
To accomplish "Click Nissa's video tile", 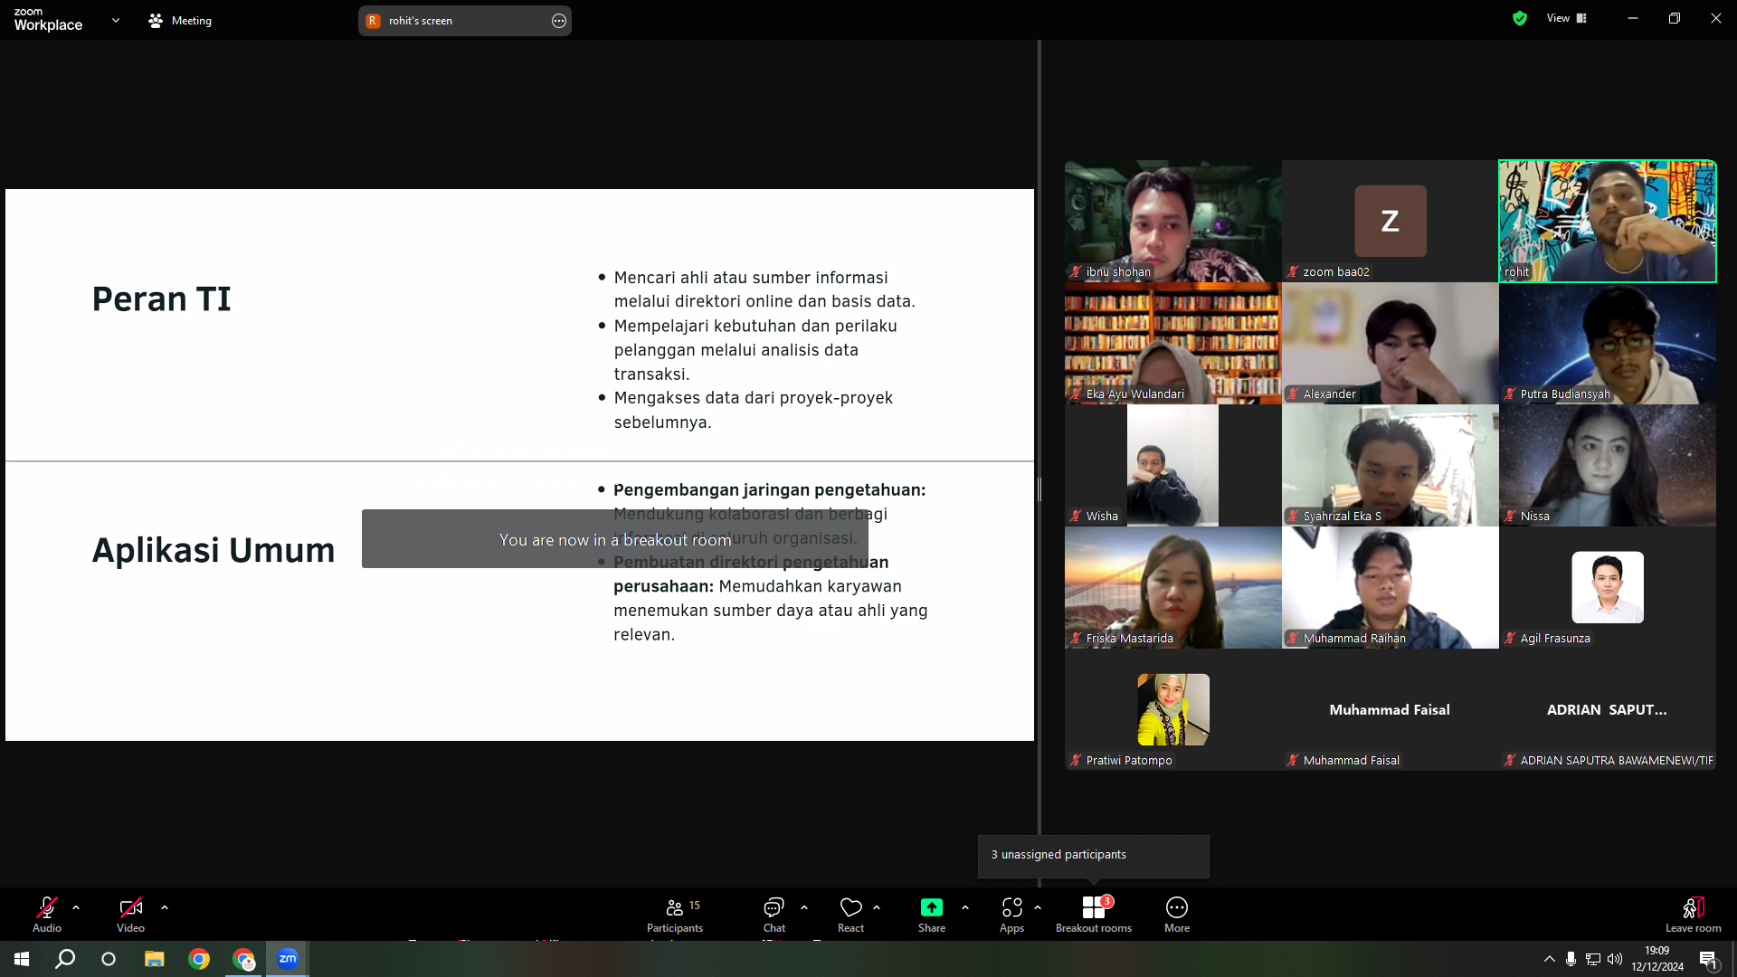I will point(1608,466).
